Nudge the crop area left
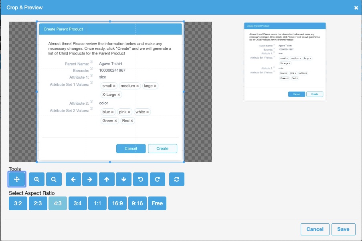Viewport: 362px width, 241px height. pos(73,179)
